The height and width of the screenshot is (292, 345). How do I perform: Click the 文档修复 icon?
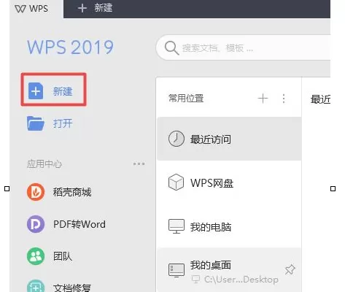pyautogui.click(x=36, y=286)
